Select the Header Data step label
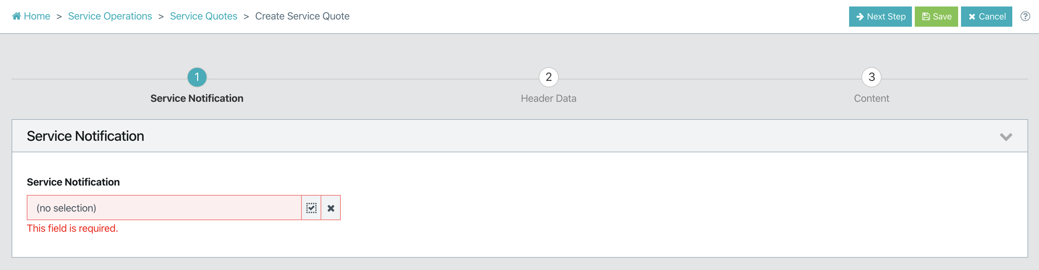Screen dimensions: 1039x270 [548, 98]
